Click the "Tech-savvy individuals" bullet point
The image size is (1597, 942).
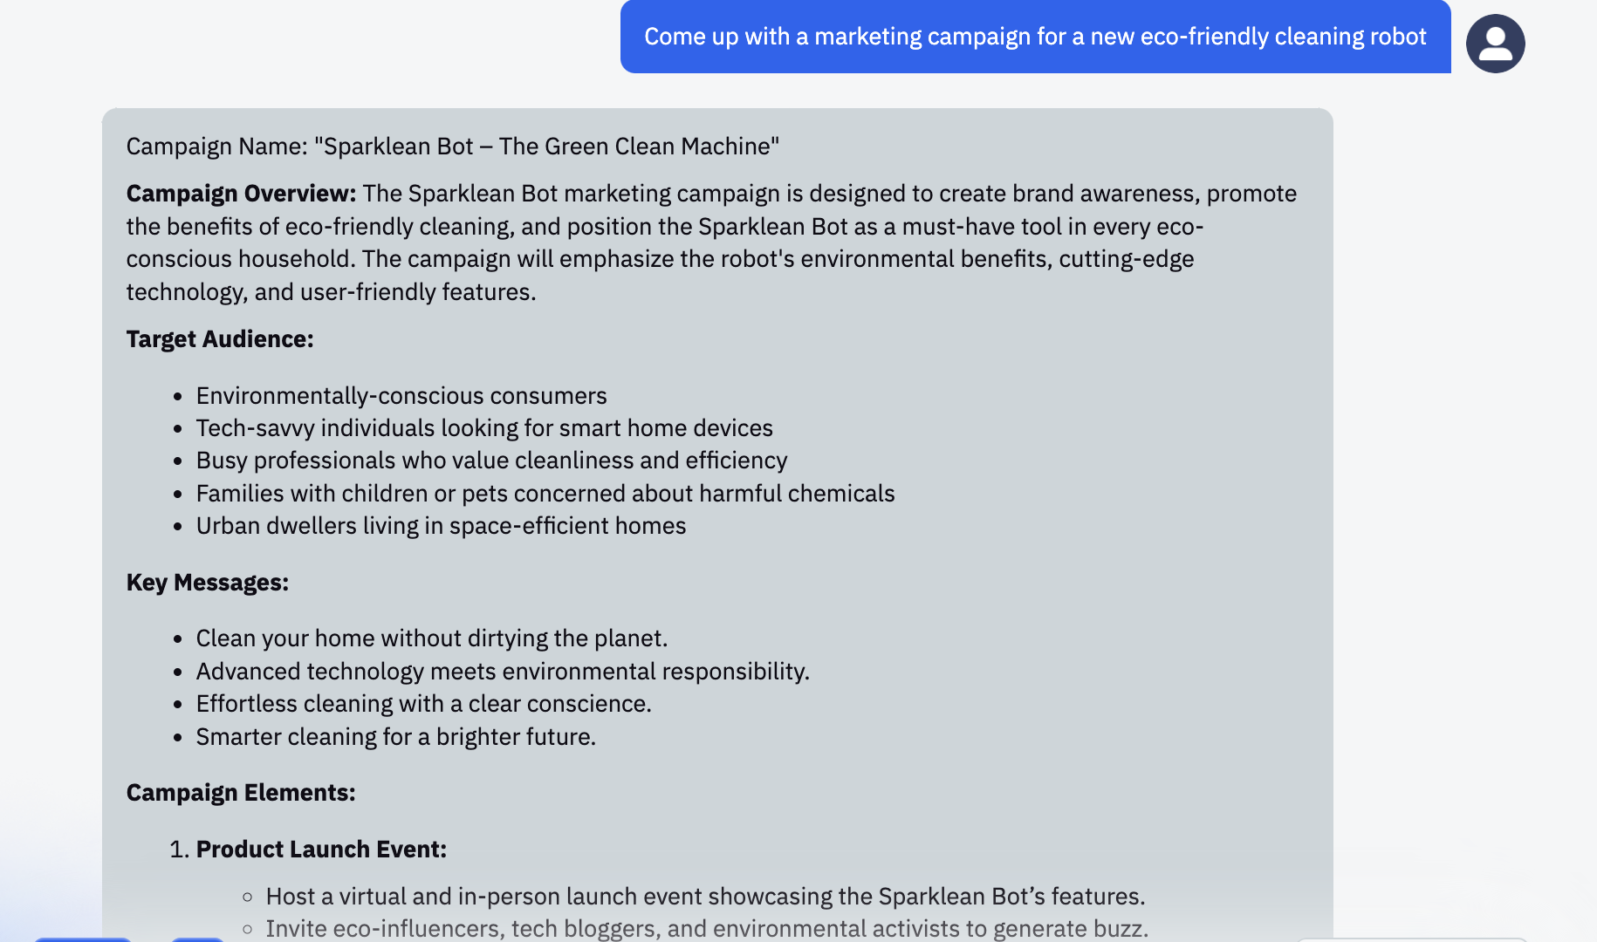(x=484, y=428)
